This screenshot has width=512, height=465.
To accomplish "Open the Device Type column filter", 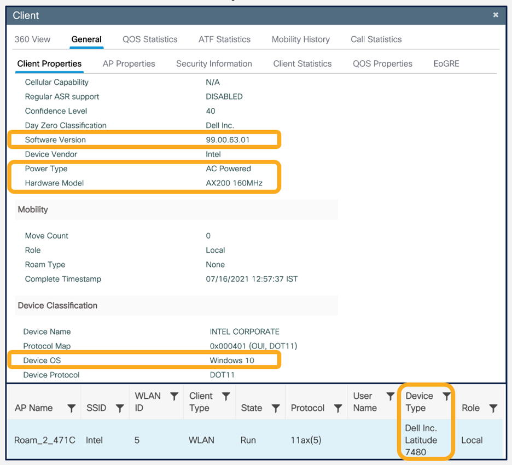I will click(x=446, y=396).
